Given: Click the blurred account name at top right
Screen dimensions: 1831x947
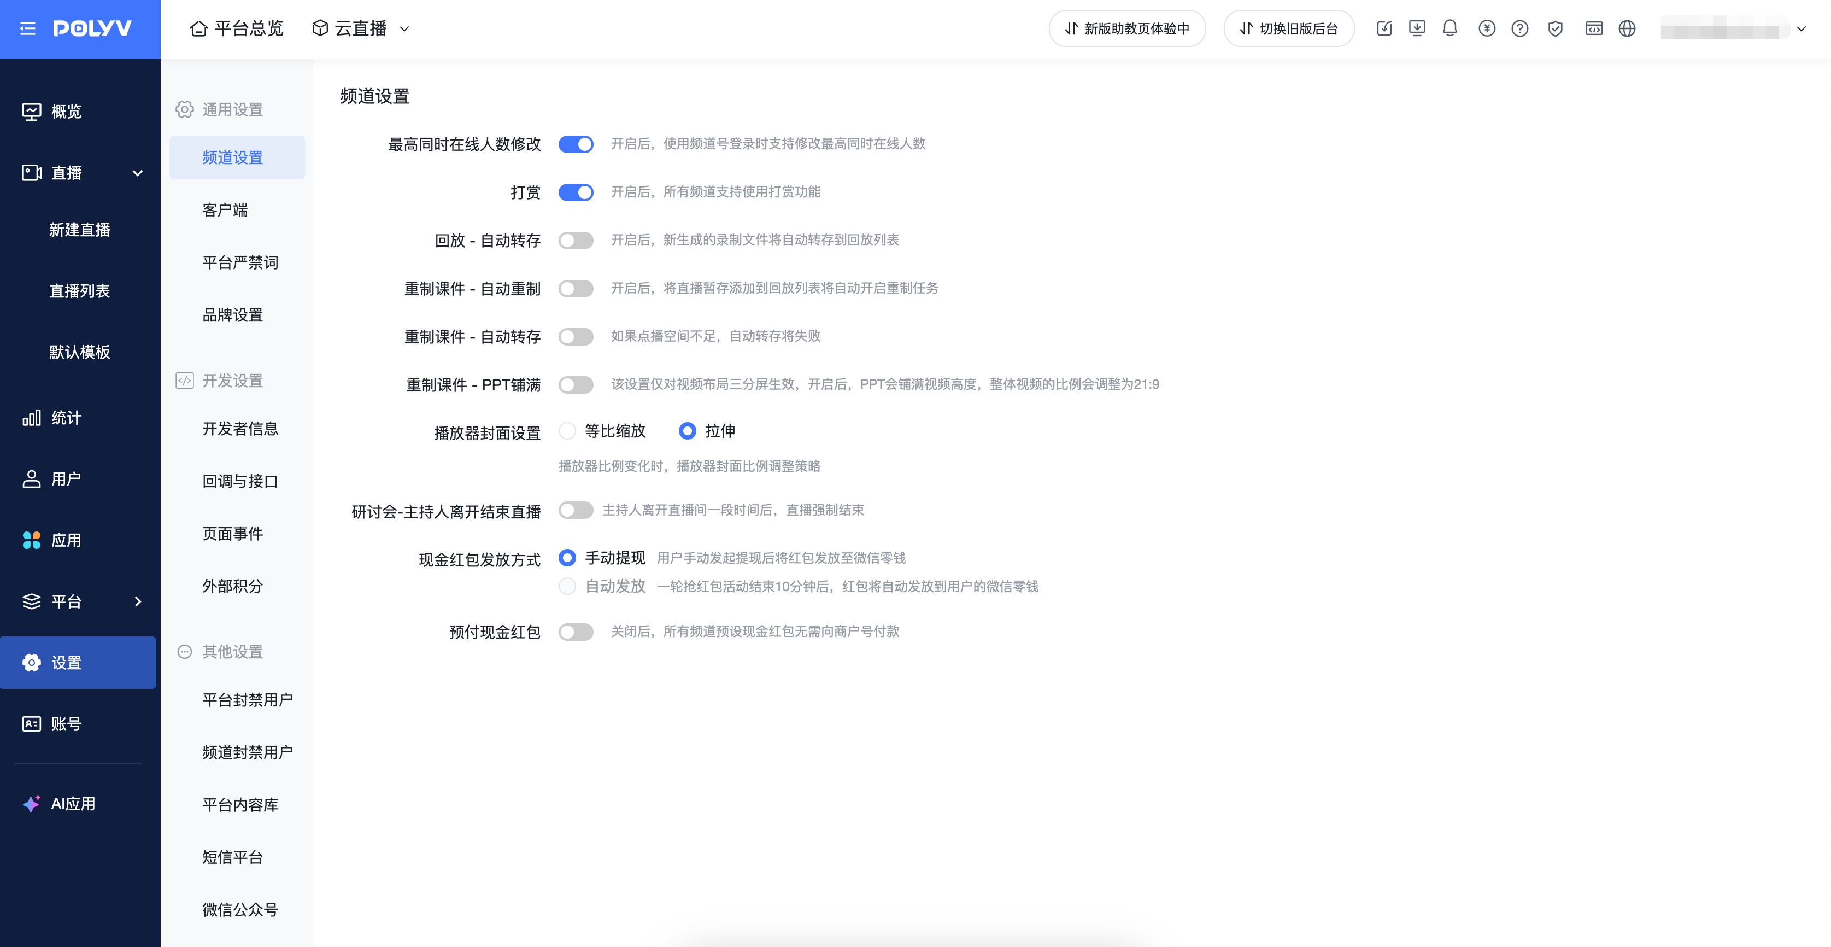Looking at the screenshot, I should click(x=1724, y=28).
